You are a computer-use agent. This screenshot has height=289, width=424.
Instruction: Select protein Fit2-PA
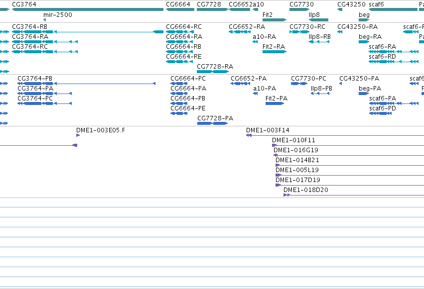click(275, 103)
